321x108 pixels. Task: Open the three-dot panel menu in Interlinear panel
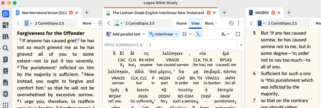pyautogui.click(x=238, y=23)
